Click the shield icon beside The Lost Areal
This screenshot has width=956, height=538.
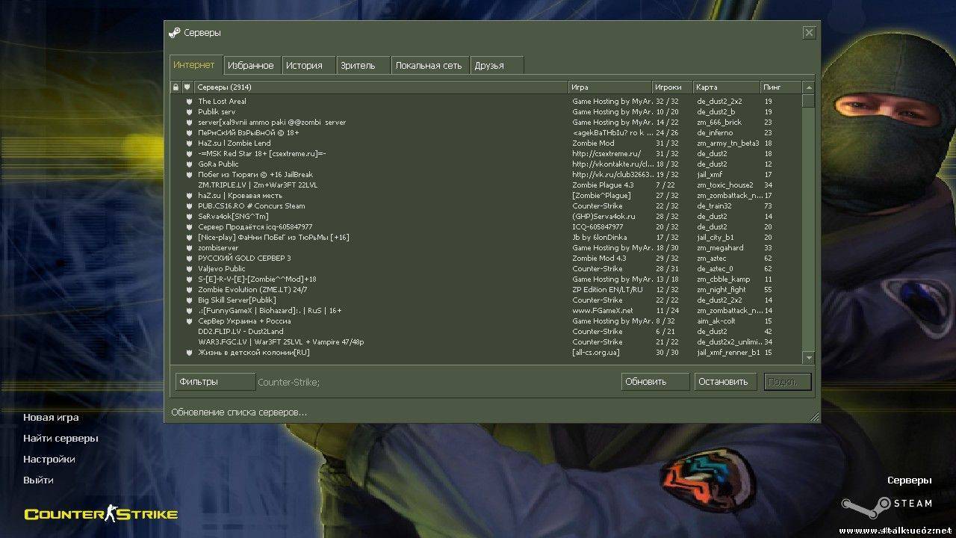189,102
